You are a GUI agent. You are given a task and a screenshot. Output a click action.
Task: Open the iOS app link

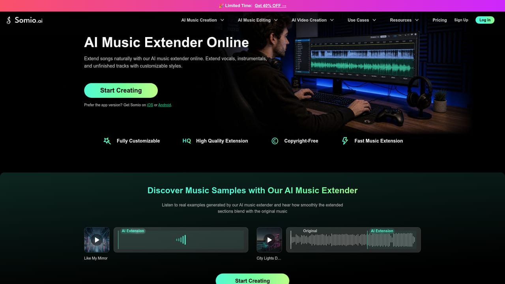point(150,105)
